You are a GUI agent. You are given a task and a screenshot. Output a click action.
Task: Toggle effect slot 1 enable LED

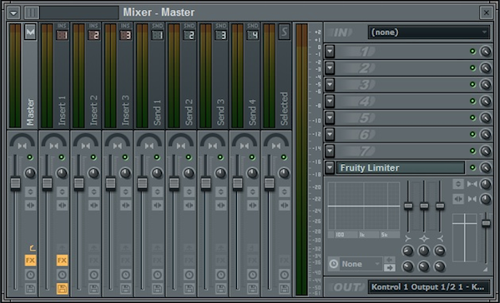(472, 51)
